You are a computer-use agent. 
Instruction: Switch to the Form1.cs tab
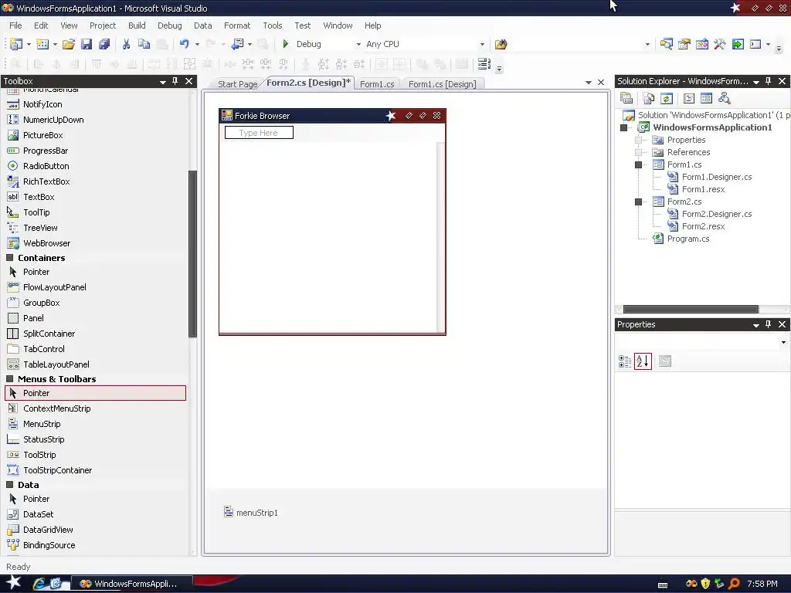[x=377, y=84]
